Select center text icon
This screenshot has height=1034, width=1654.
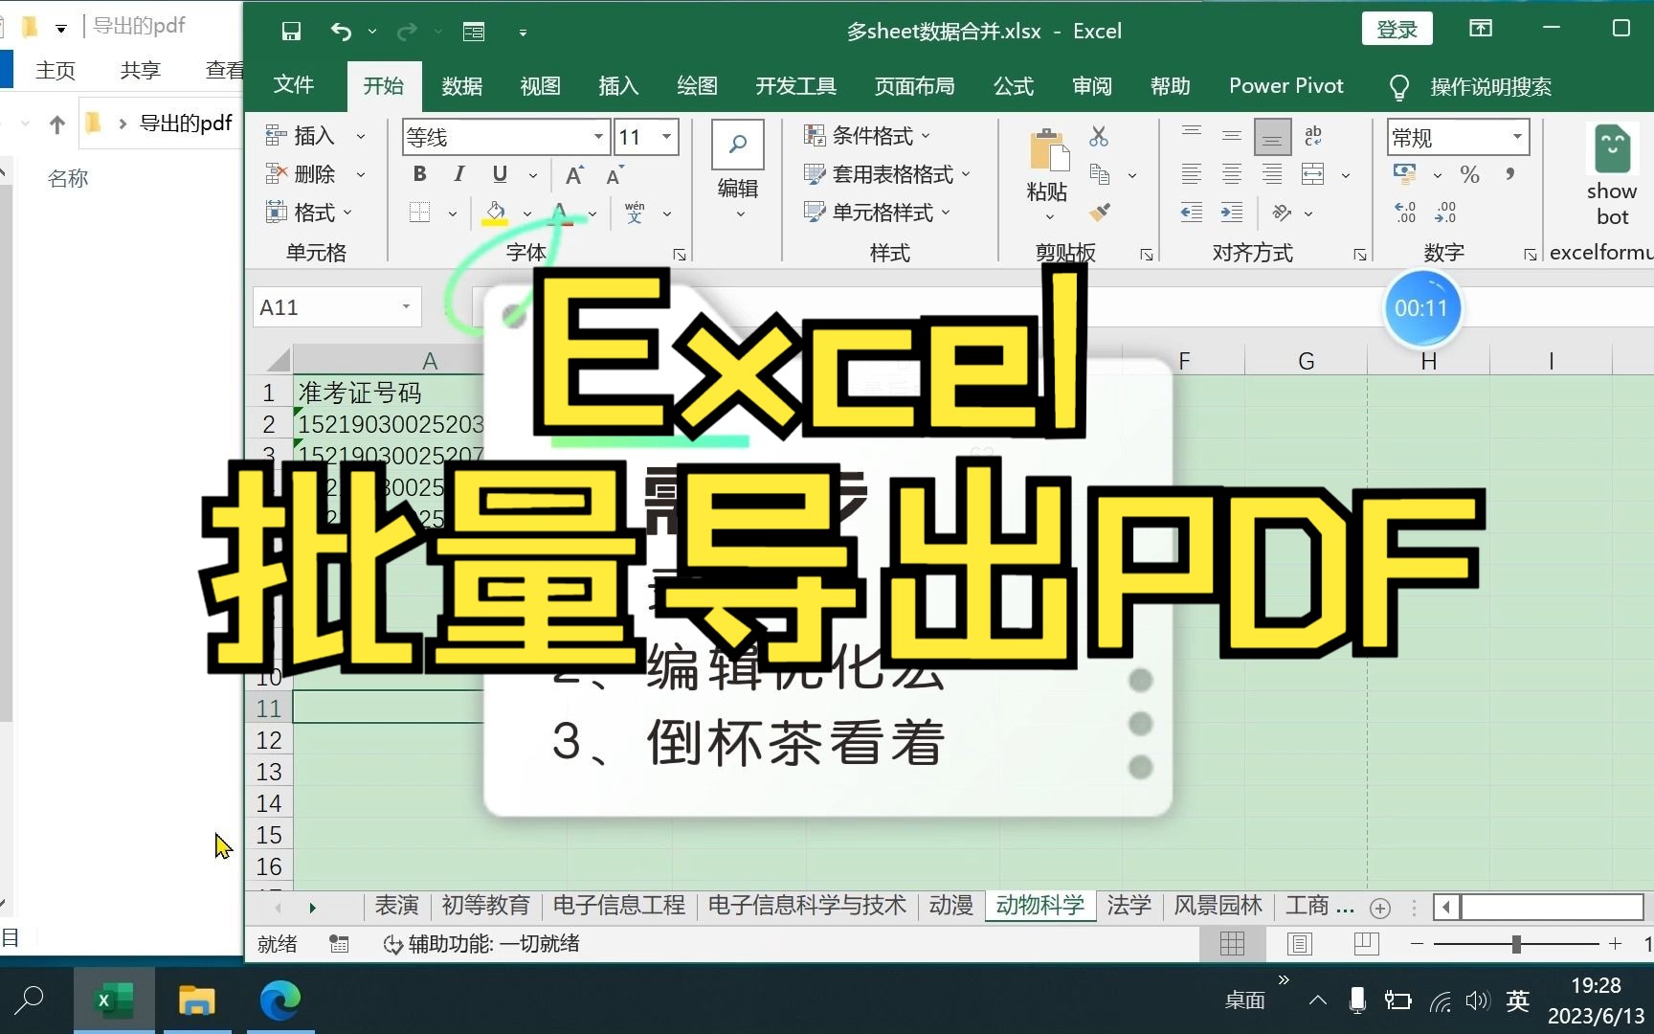(1232, 174)
